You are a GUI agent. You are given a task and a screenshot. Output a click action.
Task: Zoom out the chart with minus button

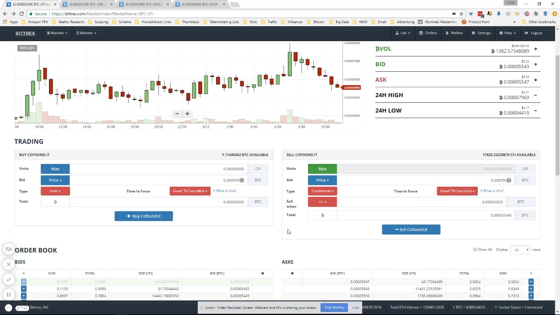(x=177, y=114)
